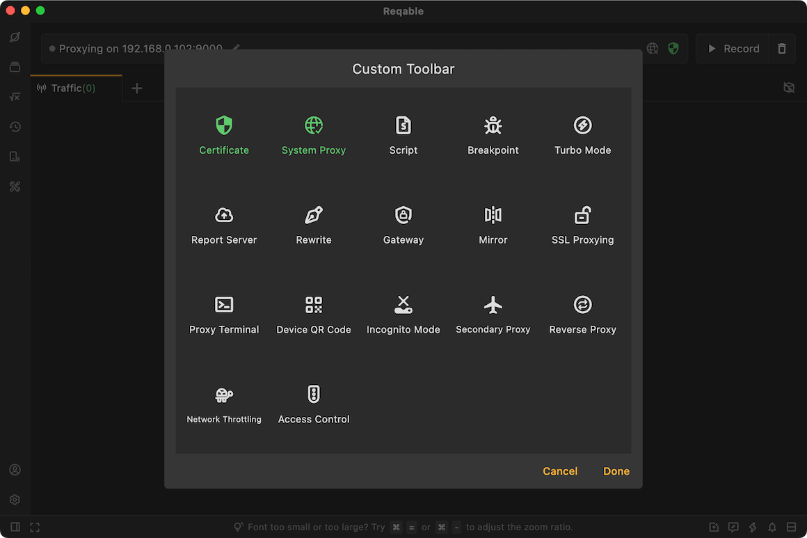
Task: Click the Done button
Action: tap(616, 471)
